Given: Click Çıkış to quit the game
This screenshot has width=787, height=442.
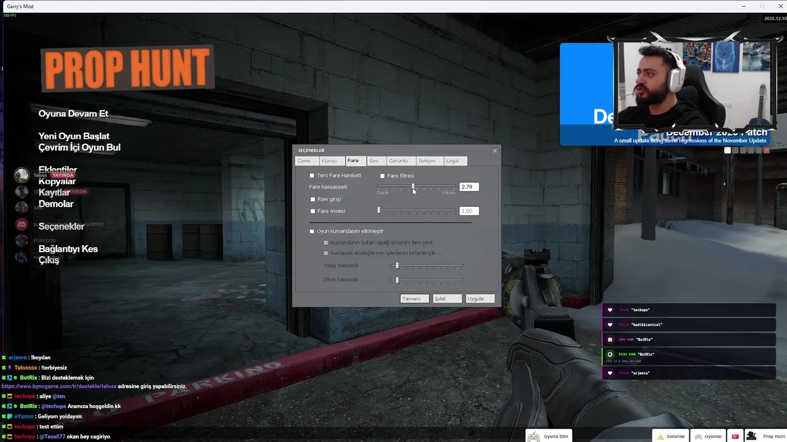Looking at the screenshot, I should click(x=49, y=260).
